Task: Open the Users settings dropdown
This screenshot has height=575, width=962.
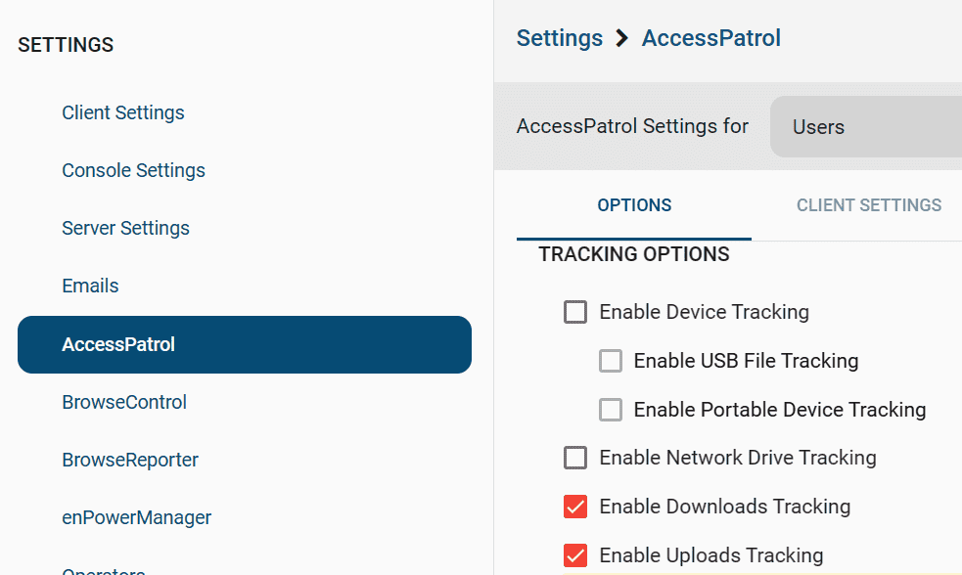Action: (x=866, y=127)
